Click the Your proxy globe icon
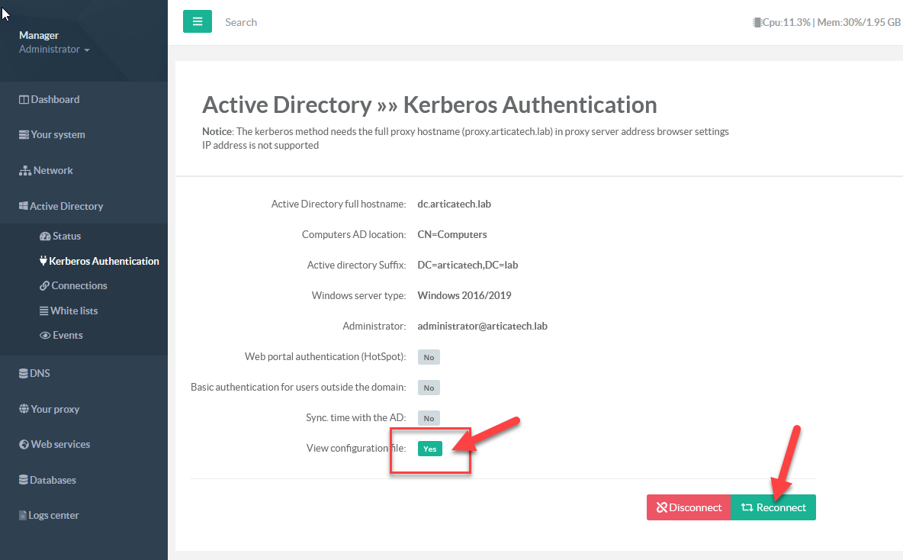The width and height of the screenshot is (903, 560). click(24, 410)
